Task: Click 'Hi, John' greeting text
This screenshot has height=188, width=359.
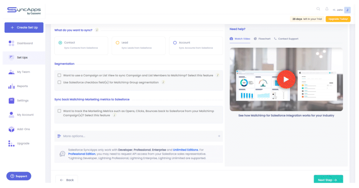Action: coord(338,10)
